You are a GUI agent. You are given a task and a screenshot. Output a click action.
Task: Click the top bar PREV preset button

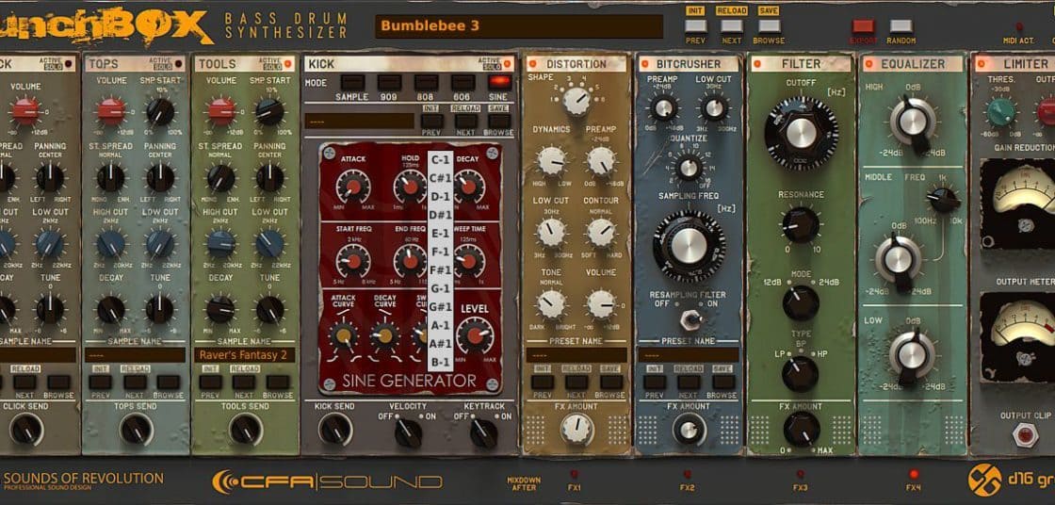pos(696,26)
